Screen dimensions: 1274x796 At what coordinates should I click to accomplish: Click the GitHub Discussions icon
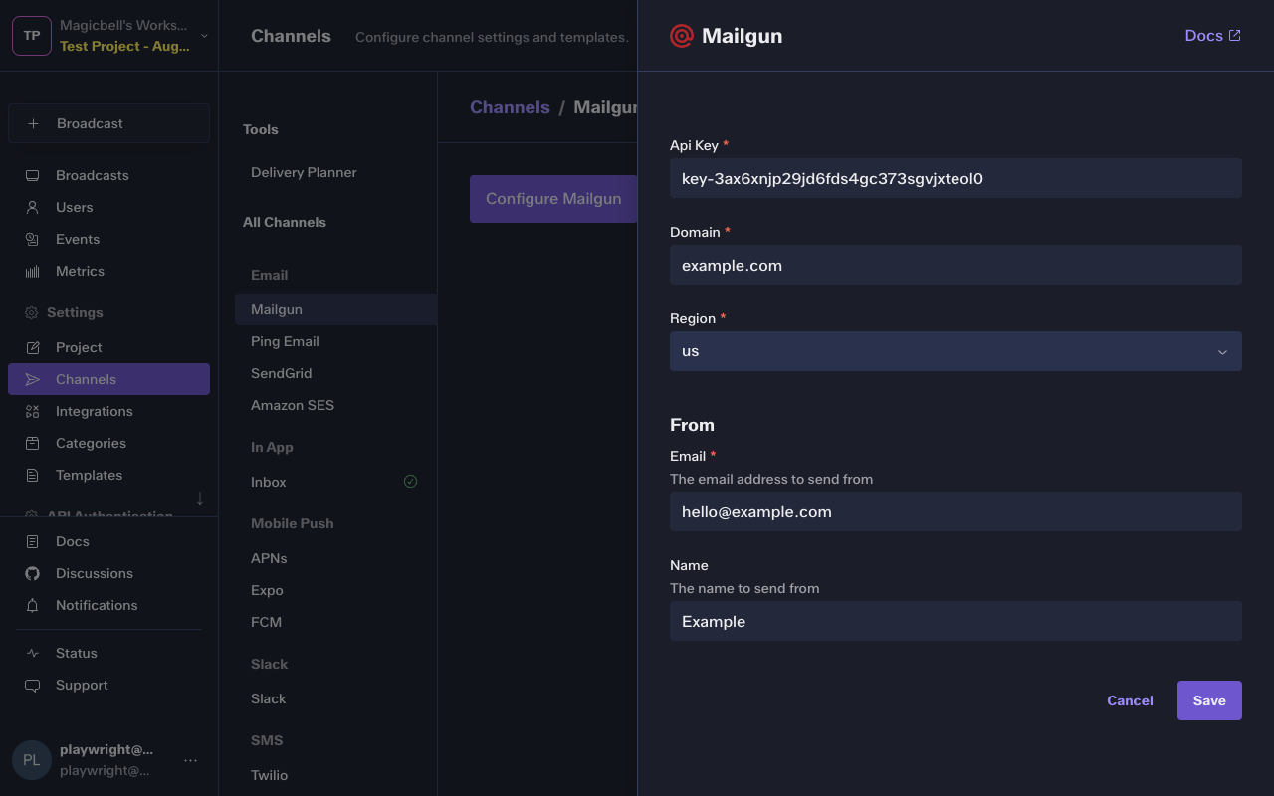click(x=32, y=573)
